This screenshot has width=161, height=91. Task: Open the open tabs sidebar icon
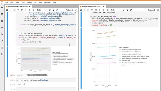2,41
